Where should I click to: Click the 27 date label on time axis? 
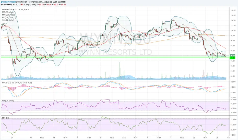[x=12, y=138]
